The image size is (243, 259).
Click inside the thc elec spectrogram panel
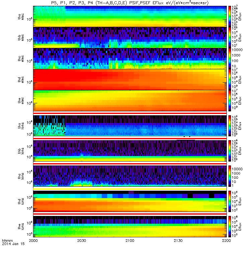tap(130, 58)
